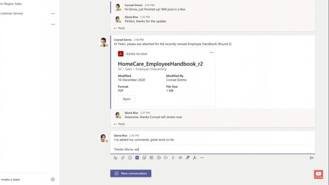Open HomeCare_EmployeeHandbook_r2 file title

[160, 64]
